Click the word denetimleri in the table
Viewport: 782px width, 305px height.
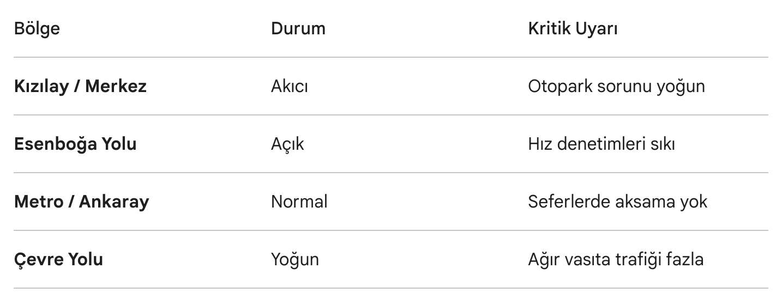[x=597, y=144]
